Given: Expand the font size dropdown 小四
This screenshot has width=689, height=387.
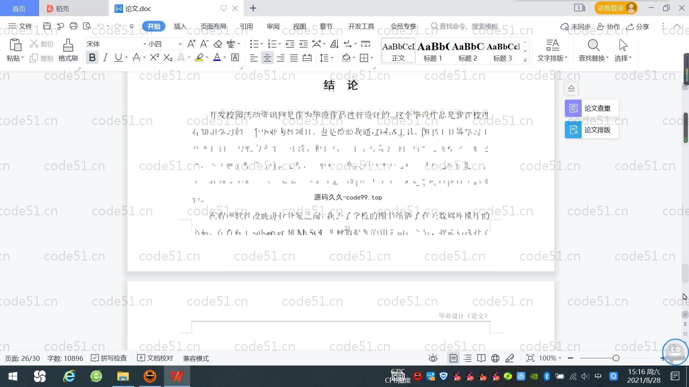Looking at the screenshot, I should [x=180, y=44].
